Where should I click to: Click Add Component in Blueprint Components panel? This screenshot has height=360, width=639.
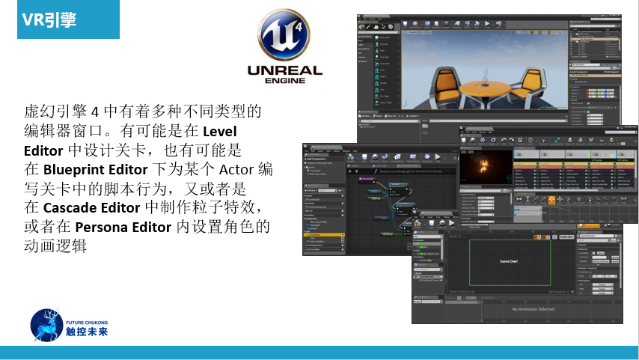click(316, 159)
